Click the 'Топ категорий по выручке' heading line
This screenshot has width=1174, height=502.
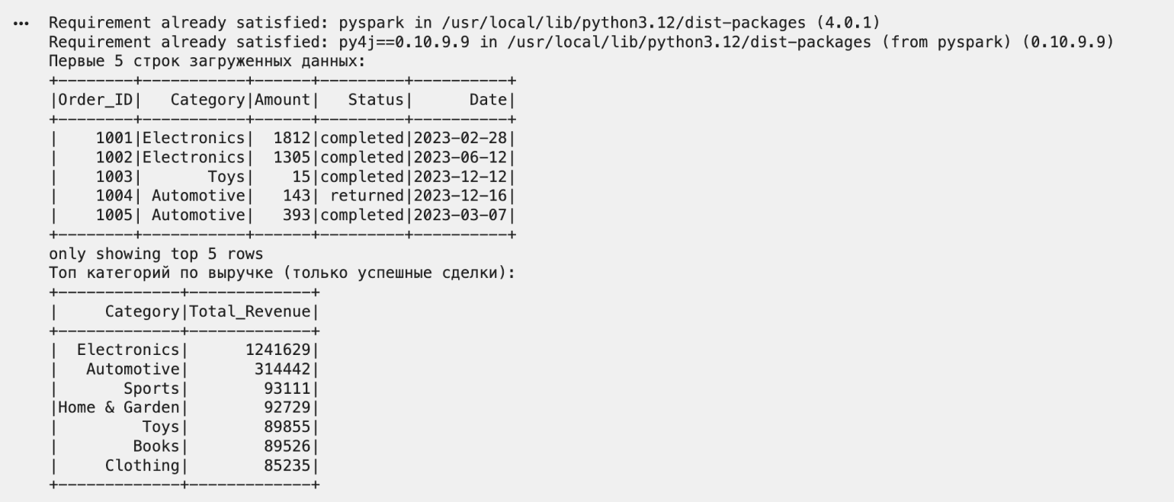(x=282, y=273)
